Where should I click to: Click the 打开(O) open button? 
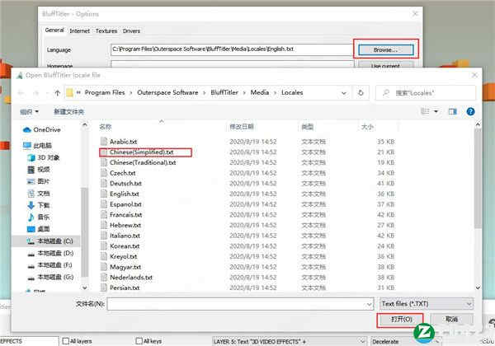401,319
